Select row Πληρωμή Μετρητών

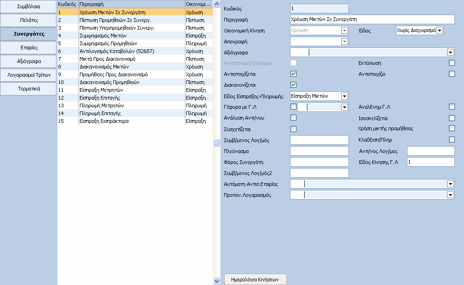click(135, 106)
